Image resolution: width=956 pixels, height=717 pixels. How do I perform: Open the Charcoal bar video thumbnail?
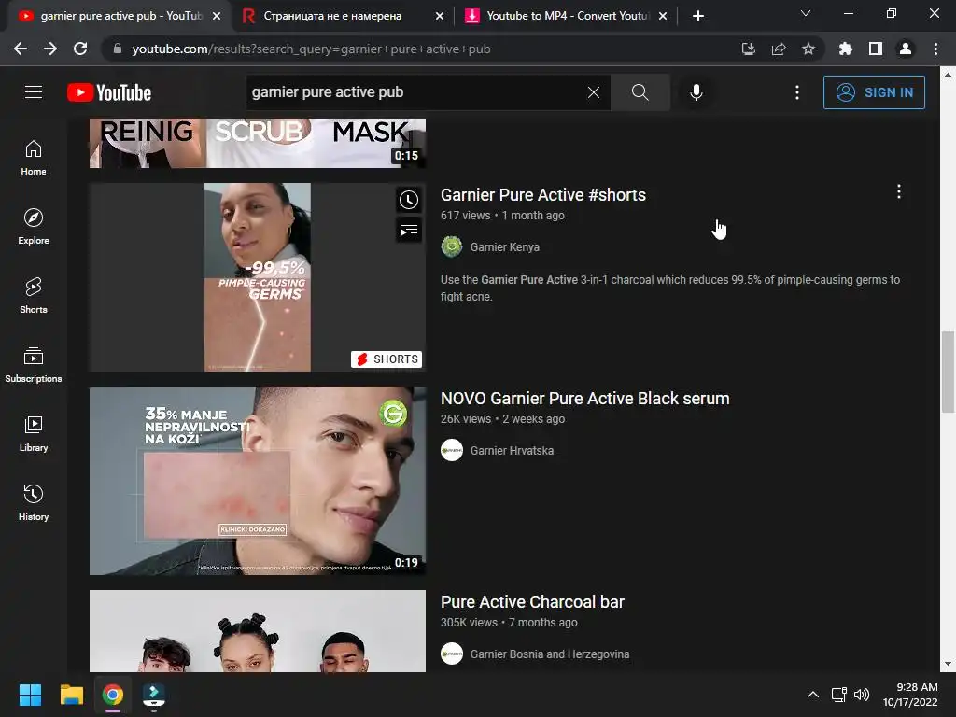point(258,631)
